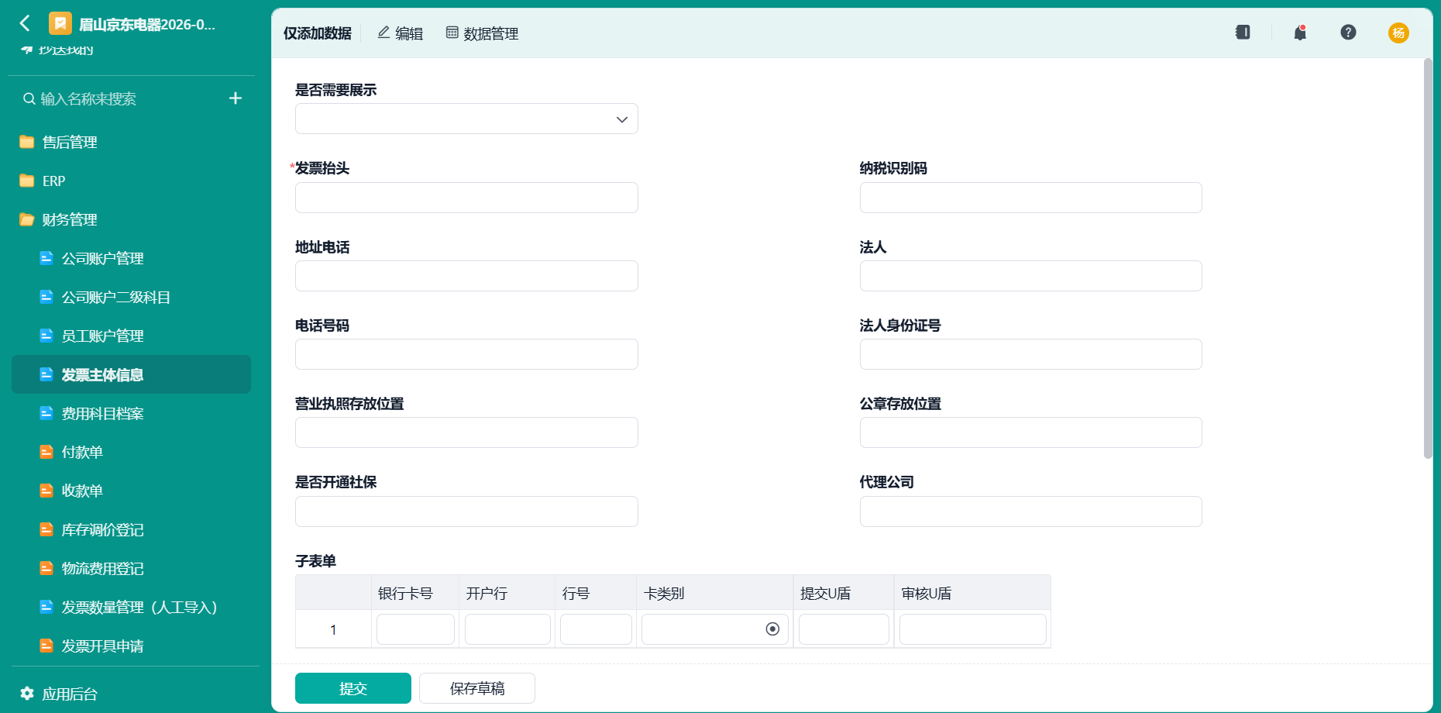This screenshot has height=713, width=1441.
Task: Open the 数据管理 menu item
Action: pyautogui.click(x=483, y=33)
